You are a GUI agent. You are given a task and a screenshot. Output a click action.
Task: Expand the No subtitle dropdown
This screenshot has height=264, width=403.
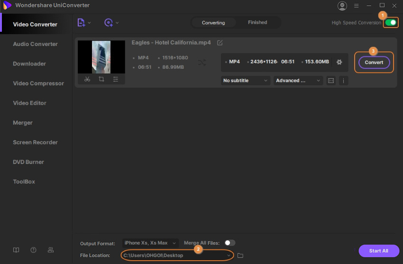pyautogui.click(x=246, y=81)
